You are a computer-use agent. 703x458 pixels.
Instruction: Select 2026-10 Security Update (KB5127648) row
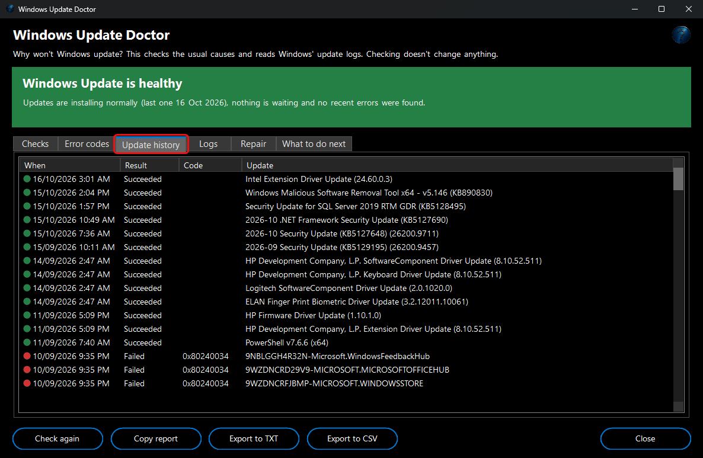pyautogui.click(x=346, y=233)
